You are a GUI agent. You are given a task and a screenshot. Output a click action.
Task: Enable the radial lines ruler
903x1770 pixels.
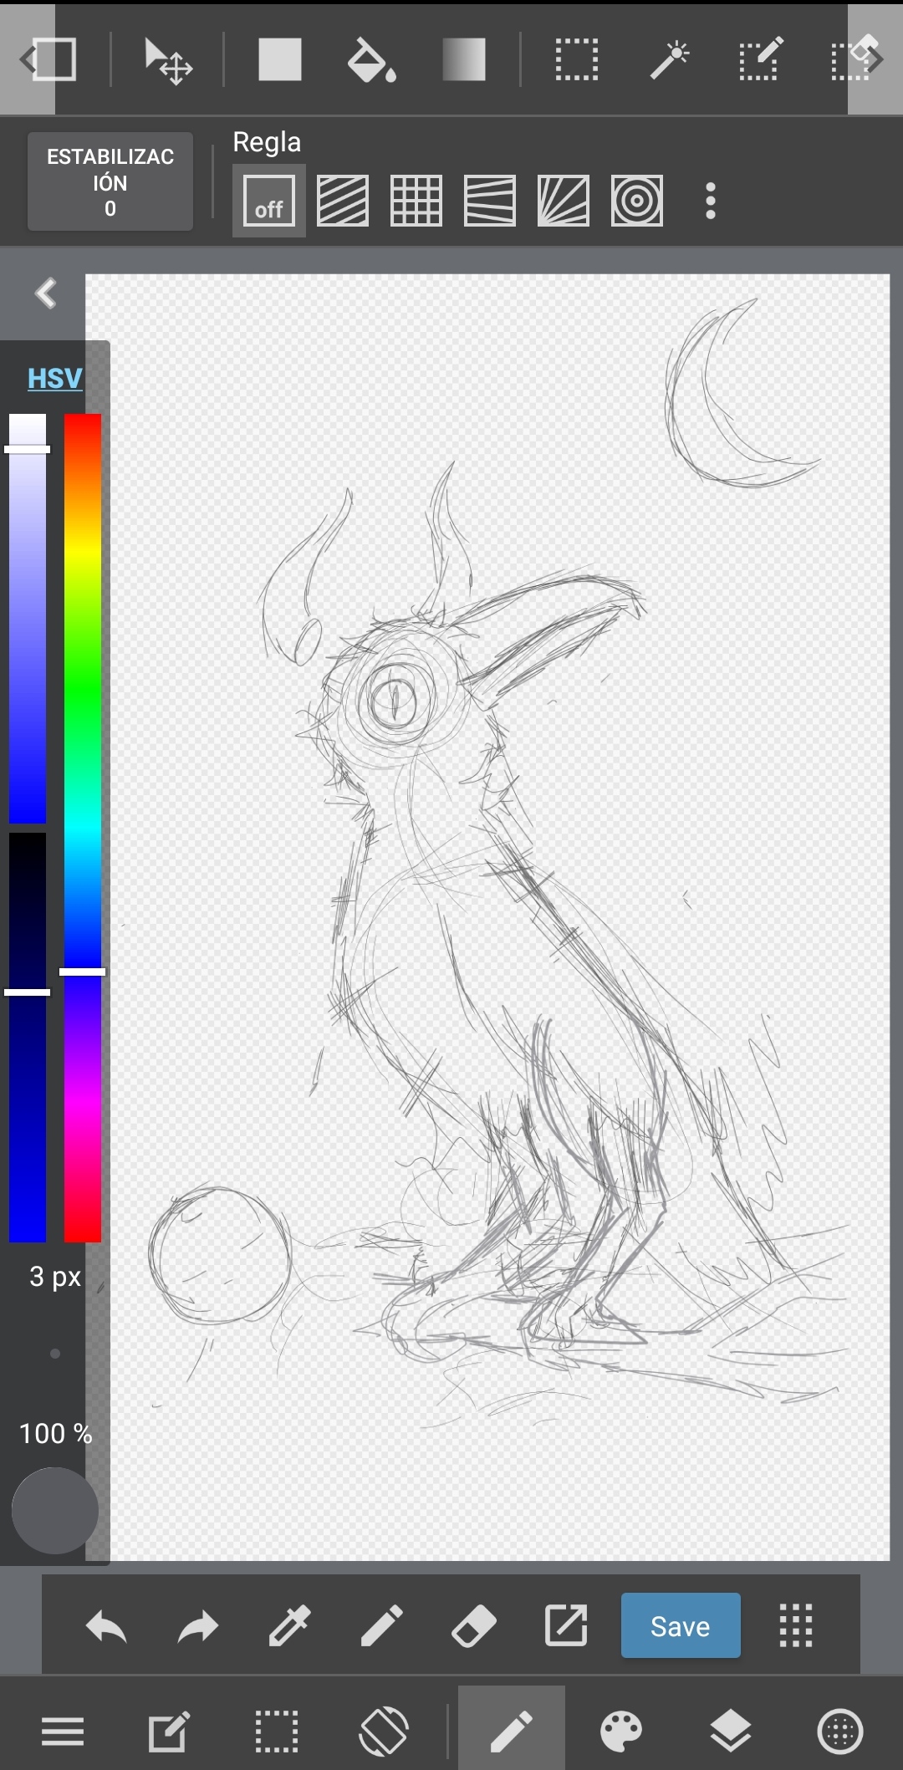coord(564,201)
